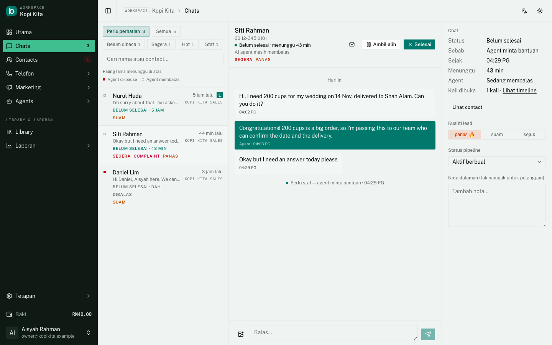552x345 pixels.
Task: Open Aisyah Rahman account switcher
Action: [x=49, y=333]
